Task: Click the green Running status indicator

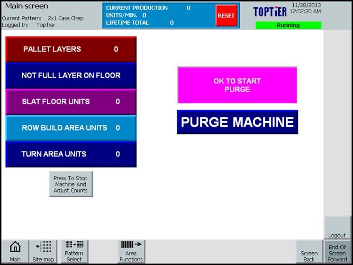Action: [288, 26]
